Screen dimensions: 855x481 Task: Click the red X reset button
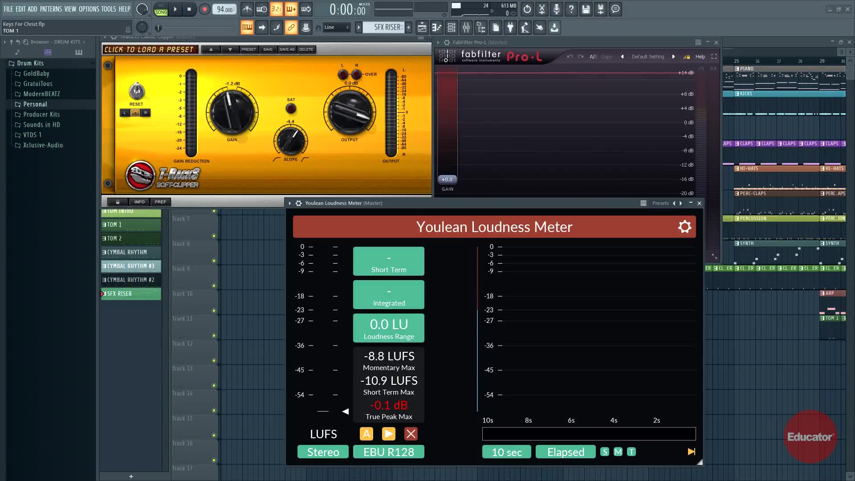click(x=411, y=434)
